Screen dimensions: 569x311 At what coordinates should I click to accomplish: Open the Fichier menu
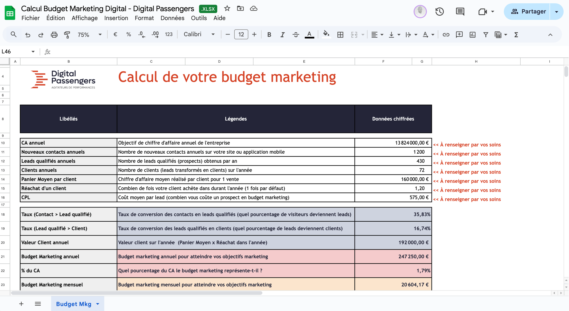tap(30, 18)
